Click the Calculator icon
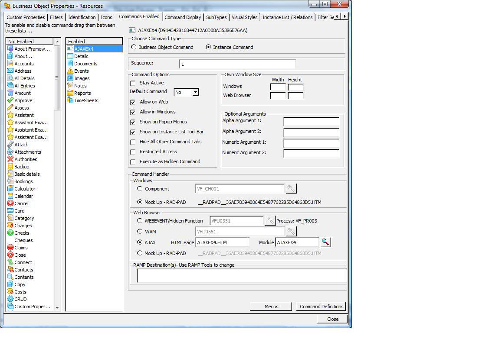The height and width of the screenshot is (339, 479). (x=10, y=189)
